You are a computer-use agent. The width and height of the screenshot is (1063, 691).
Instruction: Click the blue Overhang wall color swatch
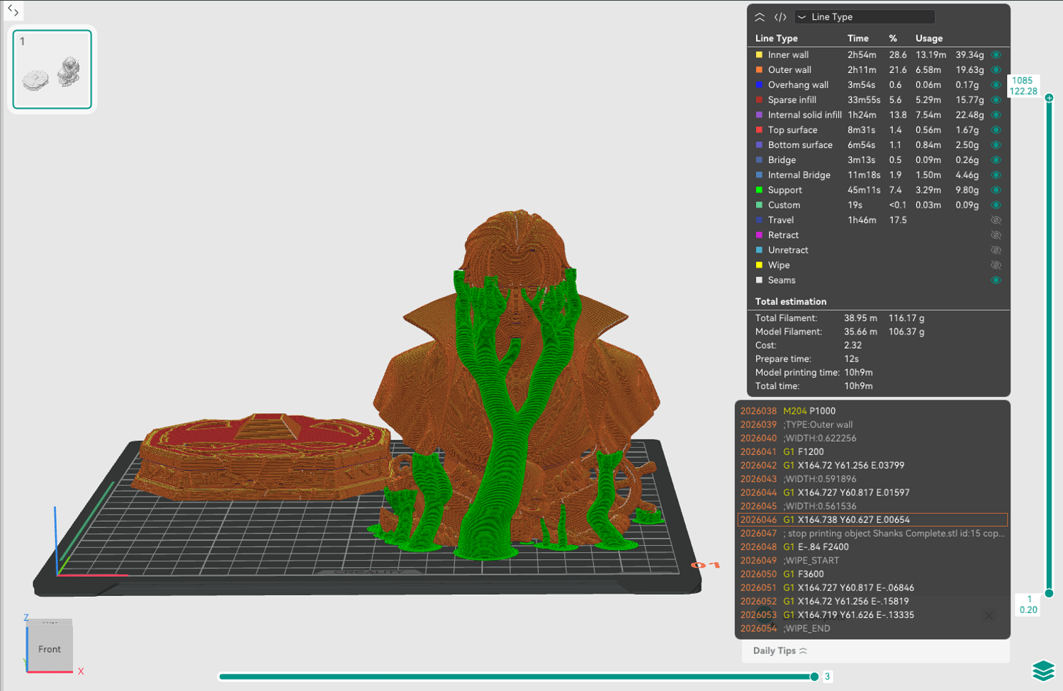[x=759, y=85]
